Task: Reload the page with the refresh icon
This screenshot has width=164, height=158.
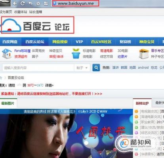Action: click(23, 4)
